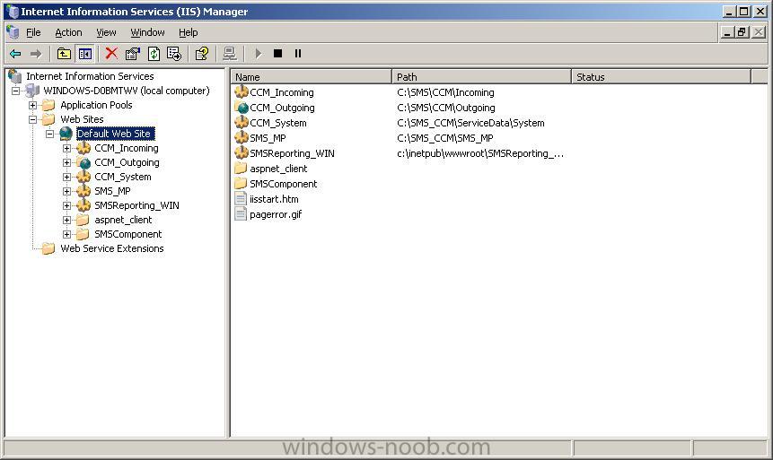Viewport: 773px width, 460px height.
Task: Click path C:\SMS\CCM\Incoming
Action: [x=445, y=92]
